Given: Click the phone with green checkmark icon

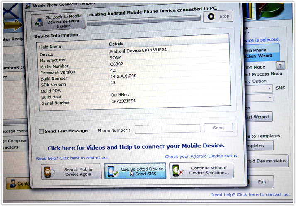Looking at the screenshot, I should point(112,172).
